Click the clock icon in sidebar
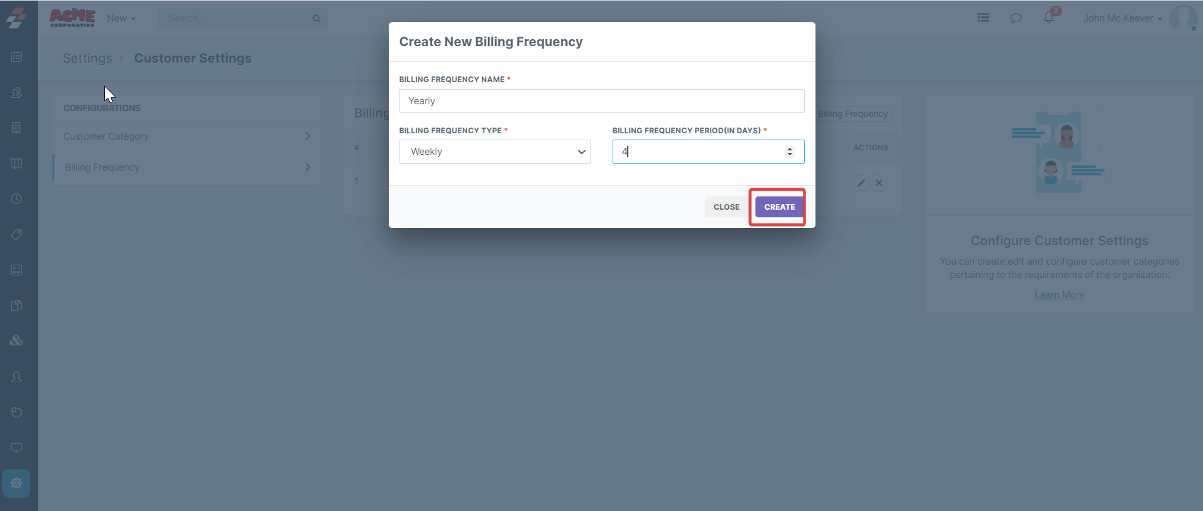1203x511 pixels. pos(16,199)
